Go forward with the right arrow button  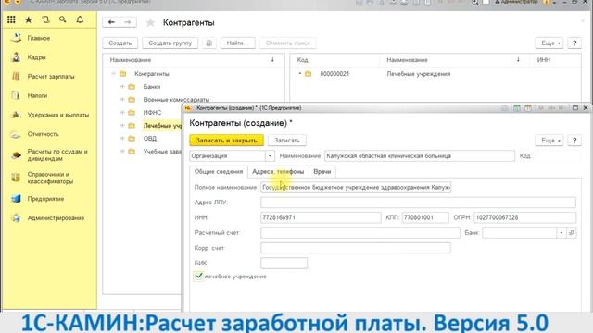point(128,22)
